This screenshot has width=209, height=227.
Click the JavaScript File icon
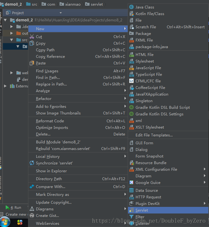point(131,68)
